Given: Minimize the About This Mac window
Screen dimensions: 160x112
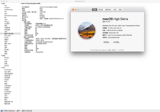Looking at the screenshot, I should (75, 9).
